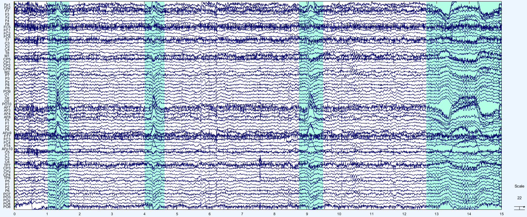This screenshot has height=217, width=527.
Task: Click the T7 channel label
Action: [x=7, y=40]
